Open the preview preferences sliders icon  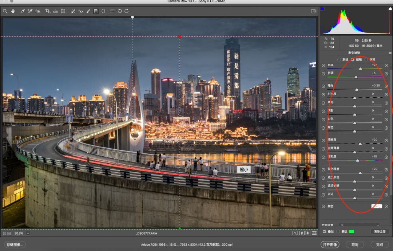(x=314, y=233)
